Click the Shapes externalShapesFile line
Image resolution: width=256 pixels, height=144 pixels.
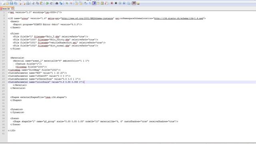click(x=38, y=97)
